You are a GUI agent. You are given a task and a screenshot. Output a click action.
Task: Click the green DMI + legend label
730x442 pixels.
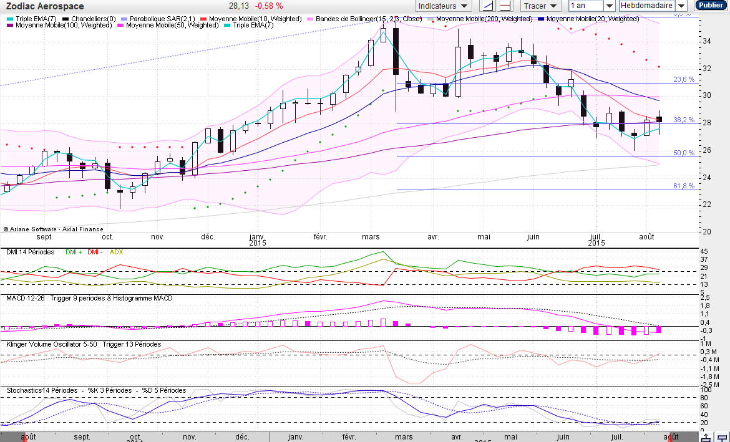(x=74, y=252)
